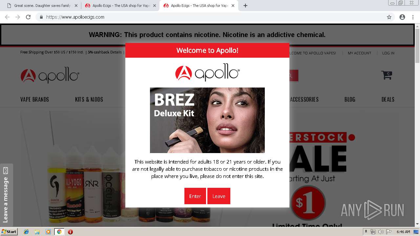
Task: Click the Show desktop taskbar button
Action: [416, 232]
